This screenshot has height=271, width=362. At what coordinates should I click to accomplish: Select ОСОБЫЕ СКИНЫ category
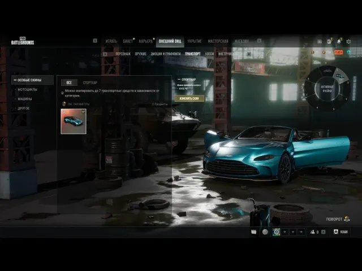[33, 80]
